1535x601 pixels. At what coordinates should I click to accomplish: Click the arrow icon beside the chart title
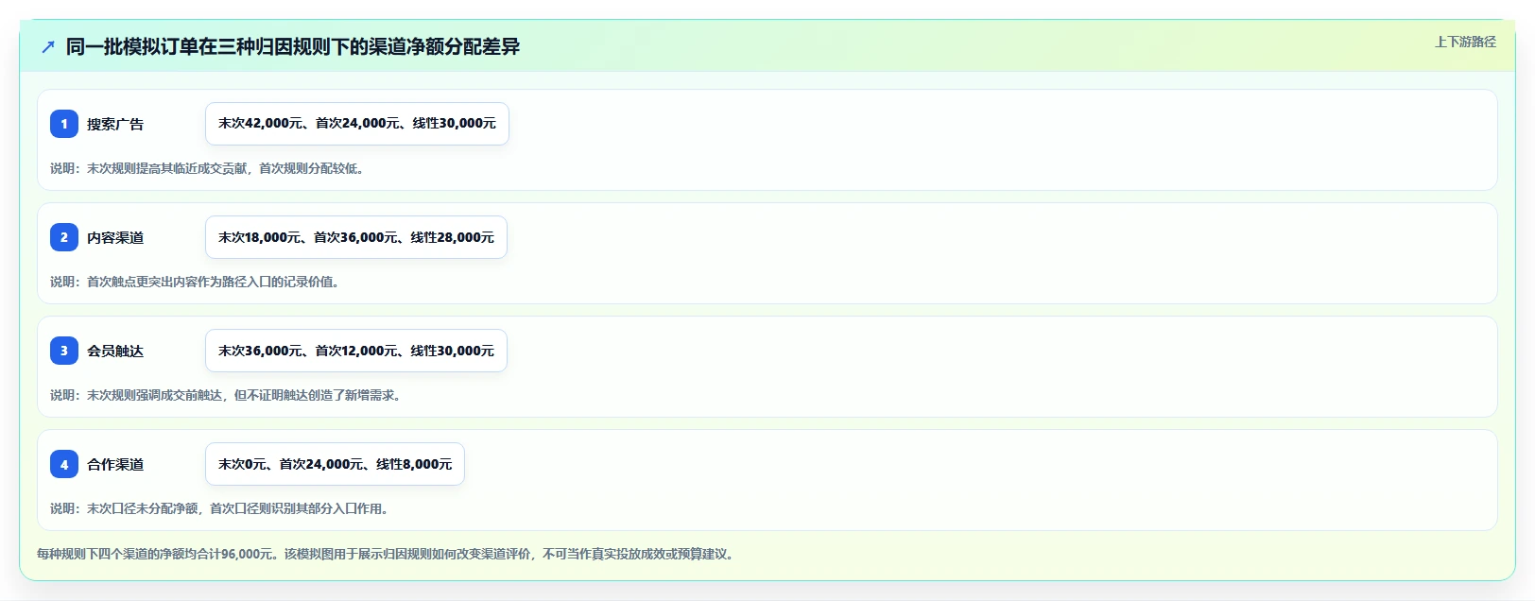click(48, 46)
